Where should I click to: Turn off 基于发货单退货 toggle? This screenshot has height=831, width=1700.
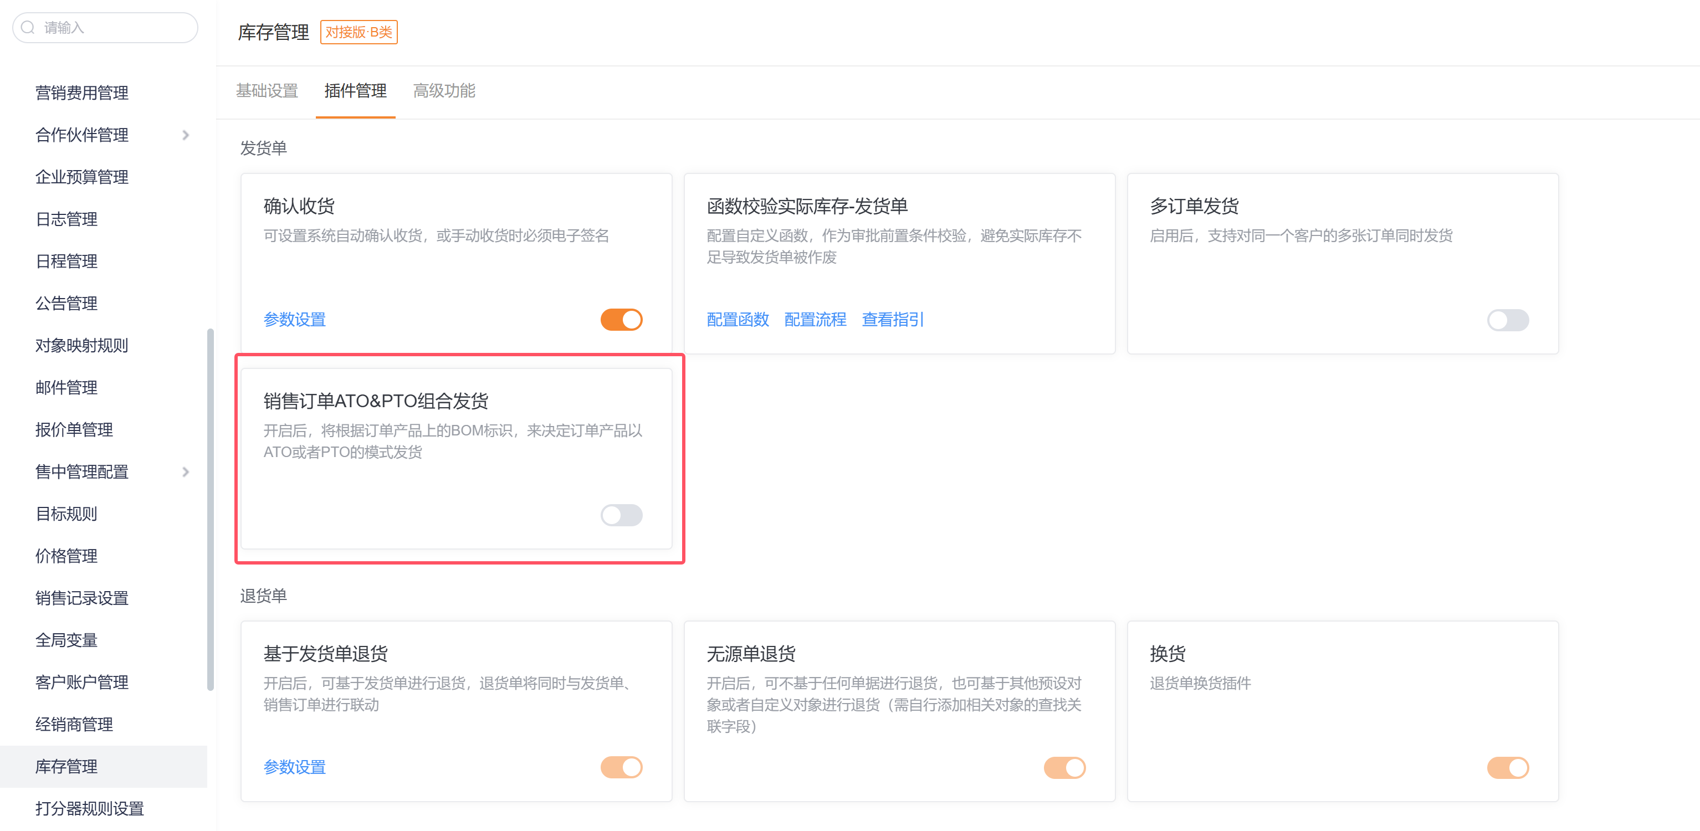(621, 767)
